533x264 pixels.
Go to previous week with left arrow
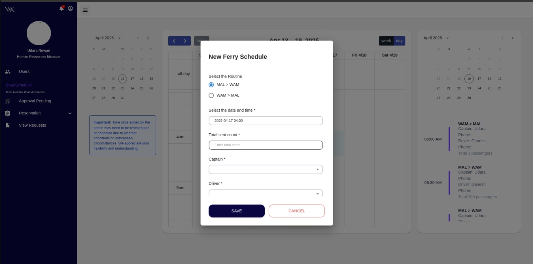(x=174, y=41)
